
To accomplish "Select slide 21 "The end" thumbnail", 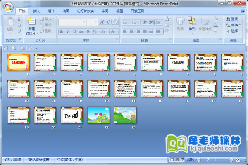I will pyautogui.click(x=72, y=115).
